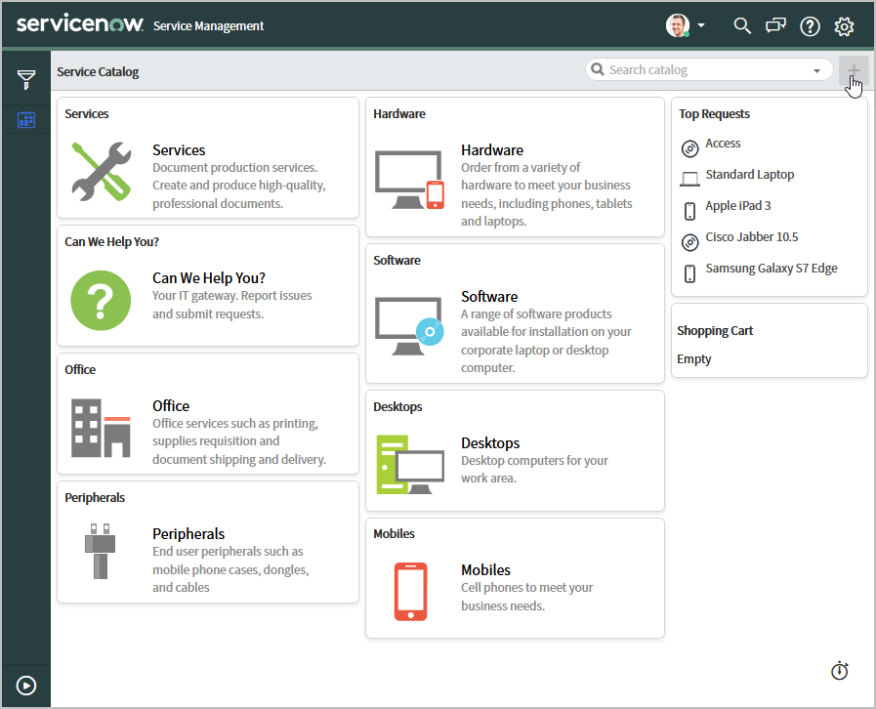Click the play icon at sidebar bottom
Image resolution: width=876 pixels, height=709 pixels.
26,686
